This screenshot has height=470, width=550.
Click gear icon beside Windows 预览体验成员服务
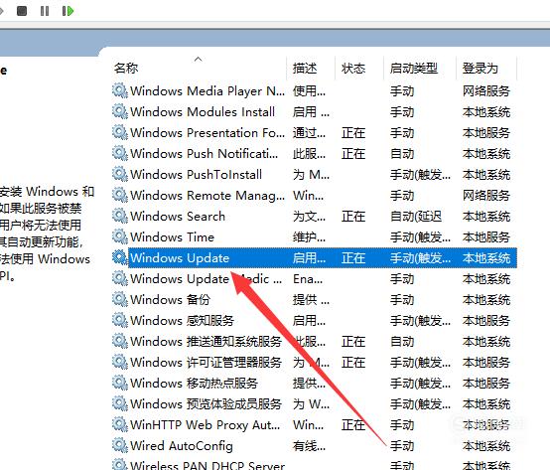[120, 403]
